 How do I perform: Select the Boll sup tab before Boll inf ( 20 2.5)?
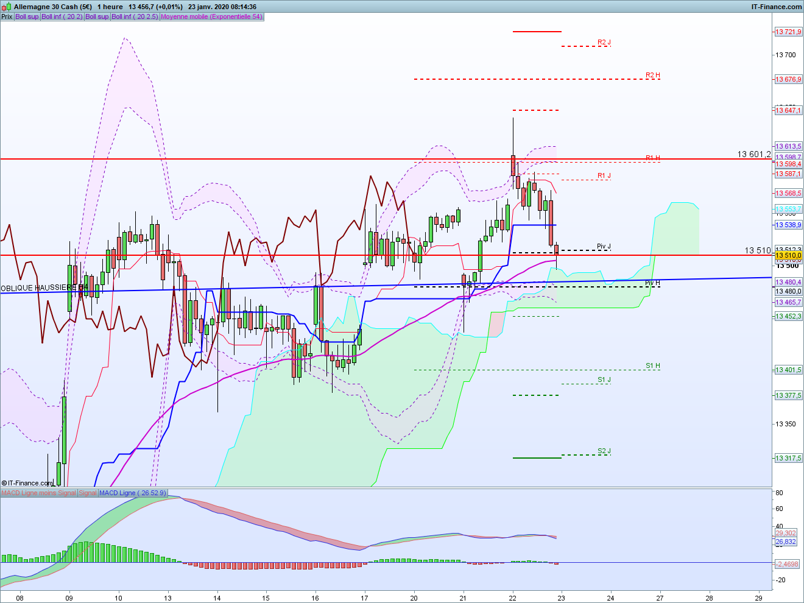click(x=97, y=16)
